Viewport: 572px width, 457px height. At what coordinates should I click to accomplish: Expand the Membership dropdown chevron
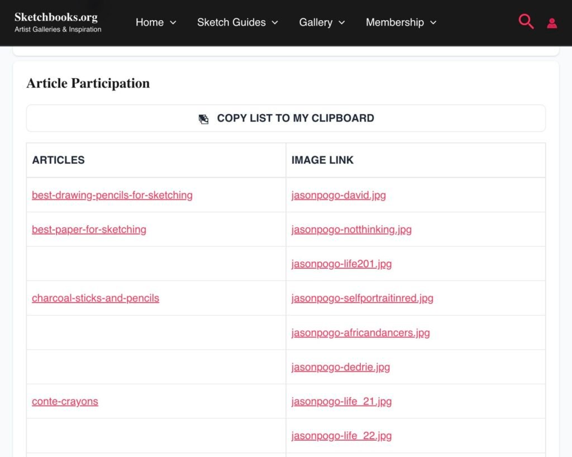(x=433, y=23)
